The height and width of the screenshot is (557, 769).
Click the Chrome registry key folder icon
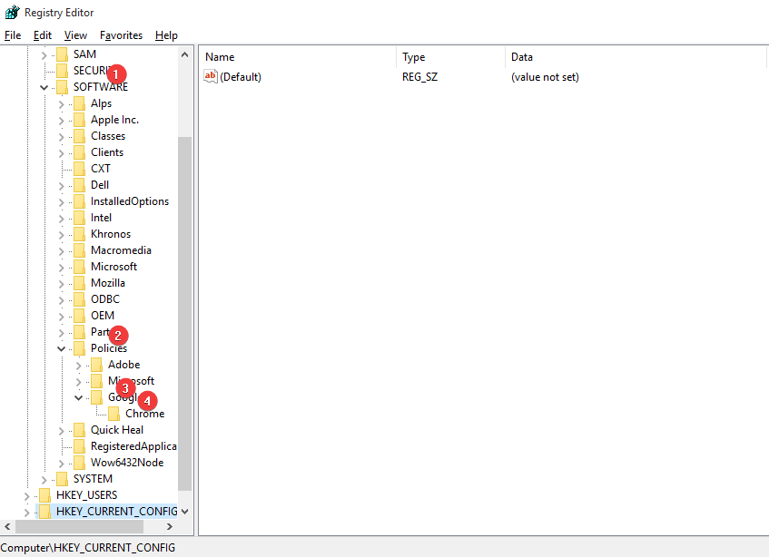[114, 414]
